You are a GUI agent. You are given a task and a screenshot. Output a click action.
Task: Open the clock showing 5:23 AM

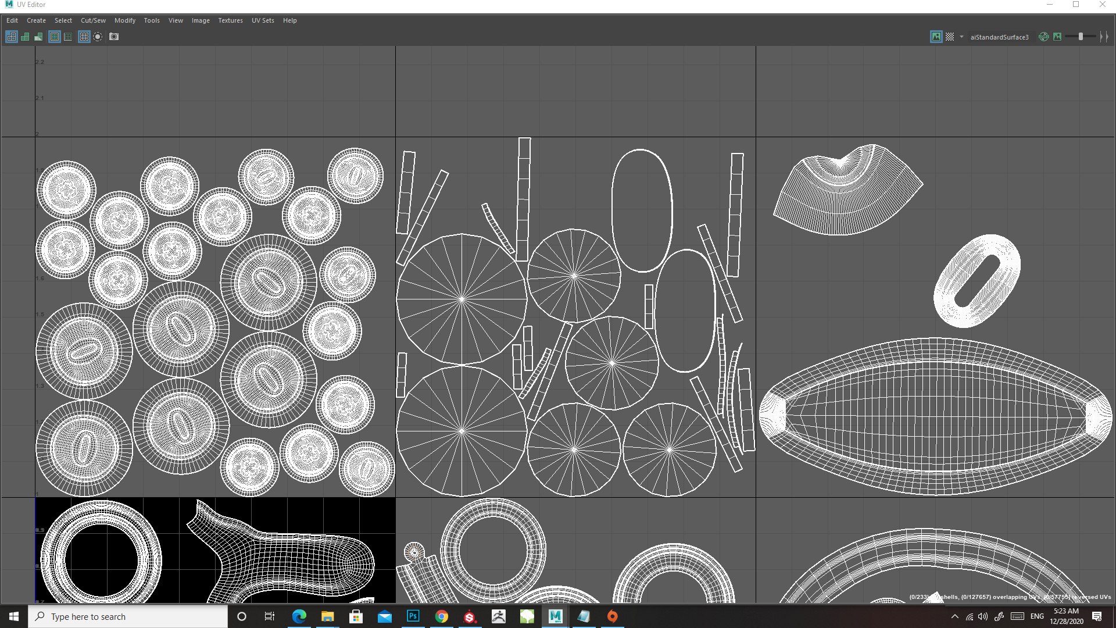click(x=1066, y=616)
